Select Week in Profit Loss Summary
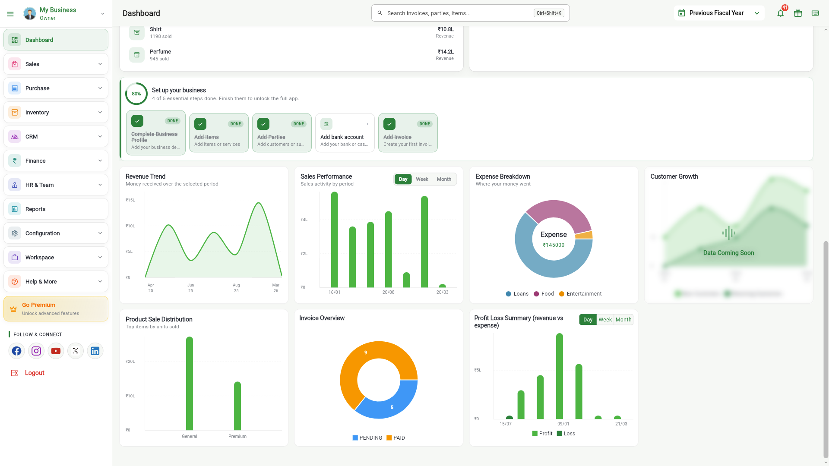The height and width of the screenshot is (466, 829). pos(605,320)
